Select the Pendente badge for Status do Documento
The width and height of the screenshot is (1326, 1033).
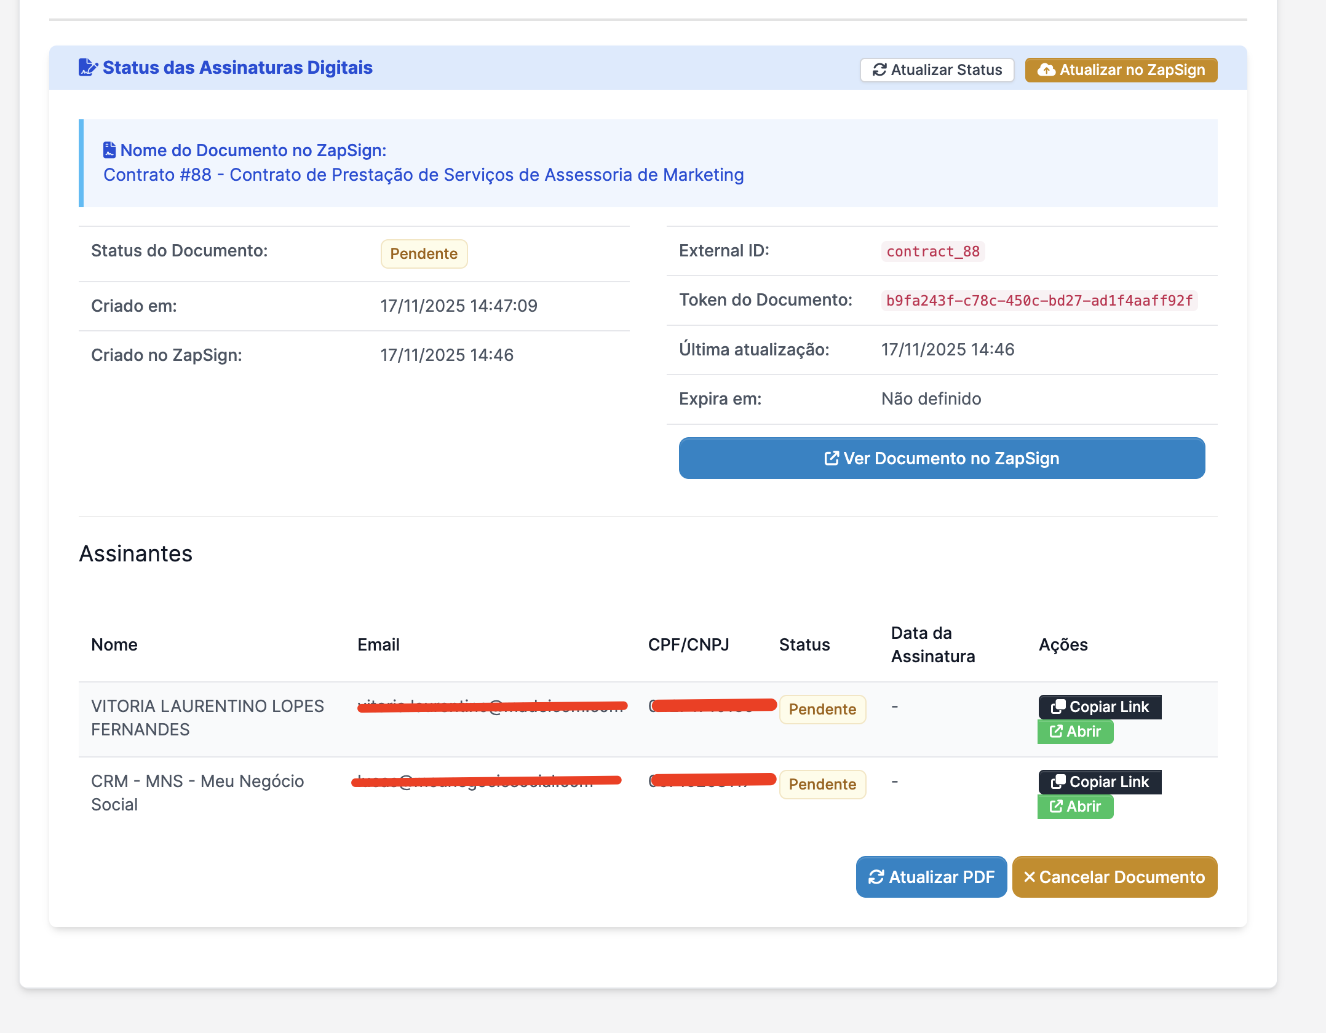pyautogui.click(x=424, y=253)
